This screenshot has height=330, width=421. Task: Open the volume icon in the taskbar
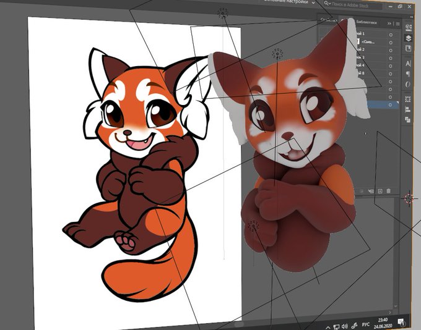pyautogui.click(x=344, y=326)
